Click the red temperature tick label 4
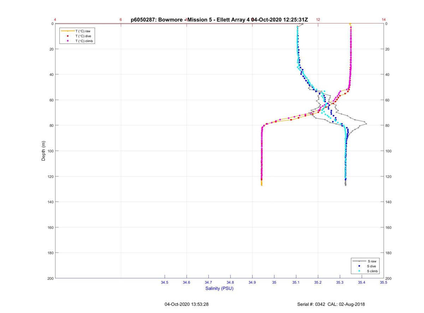 (55, 20)
